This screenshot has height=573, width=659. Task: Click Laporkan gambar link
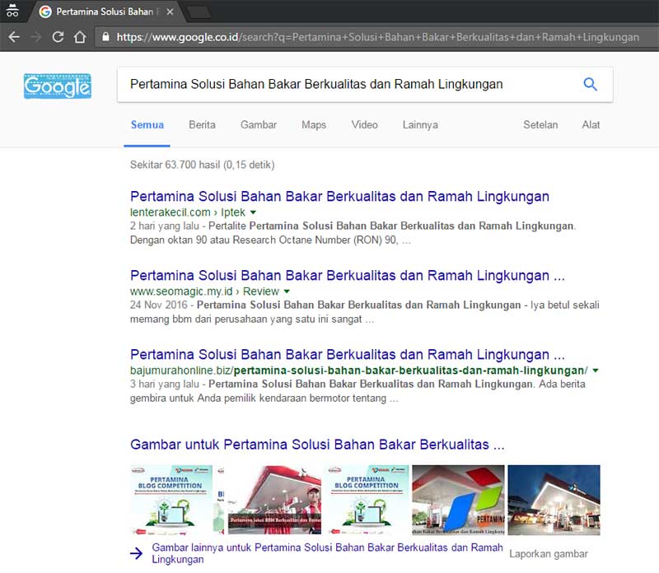549,554
